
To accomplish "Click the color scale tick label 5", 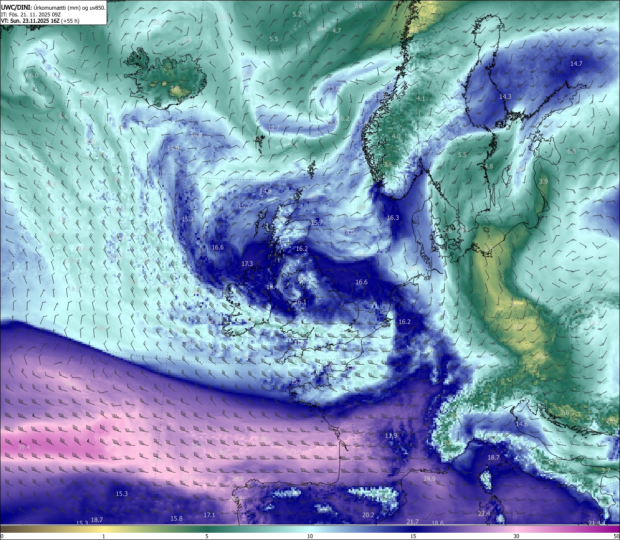I will 207,536.
